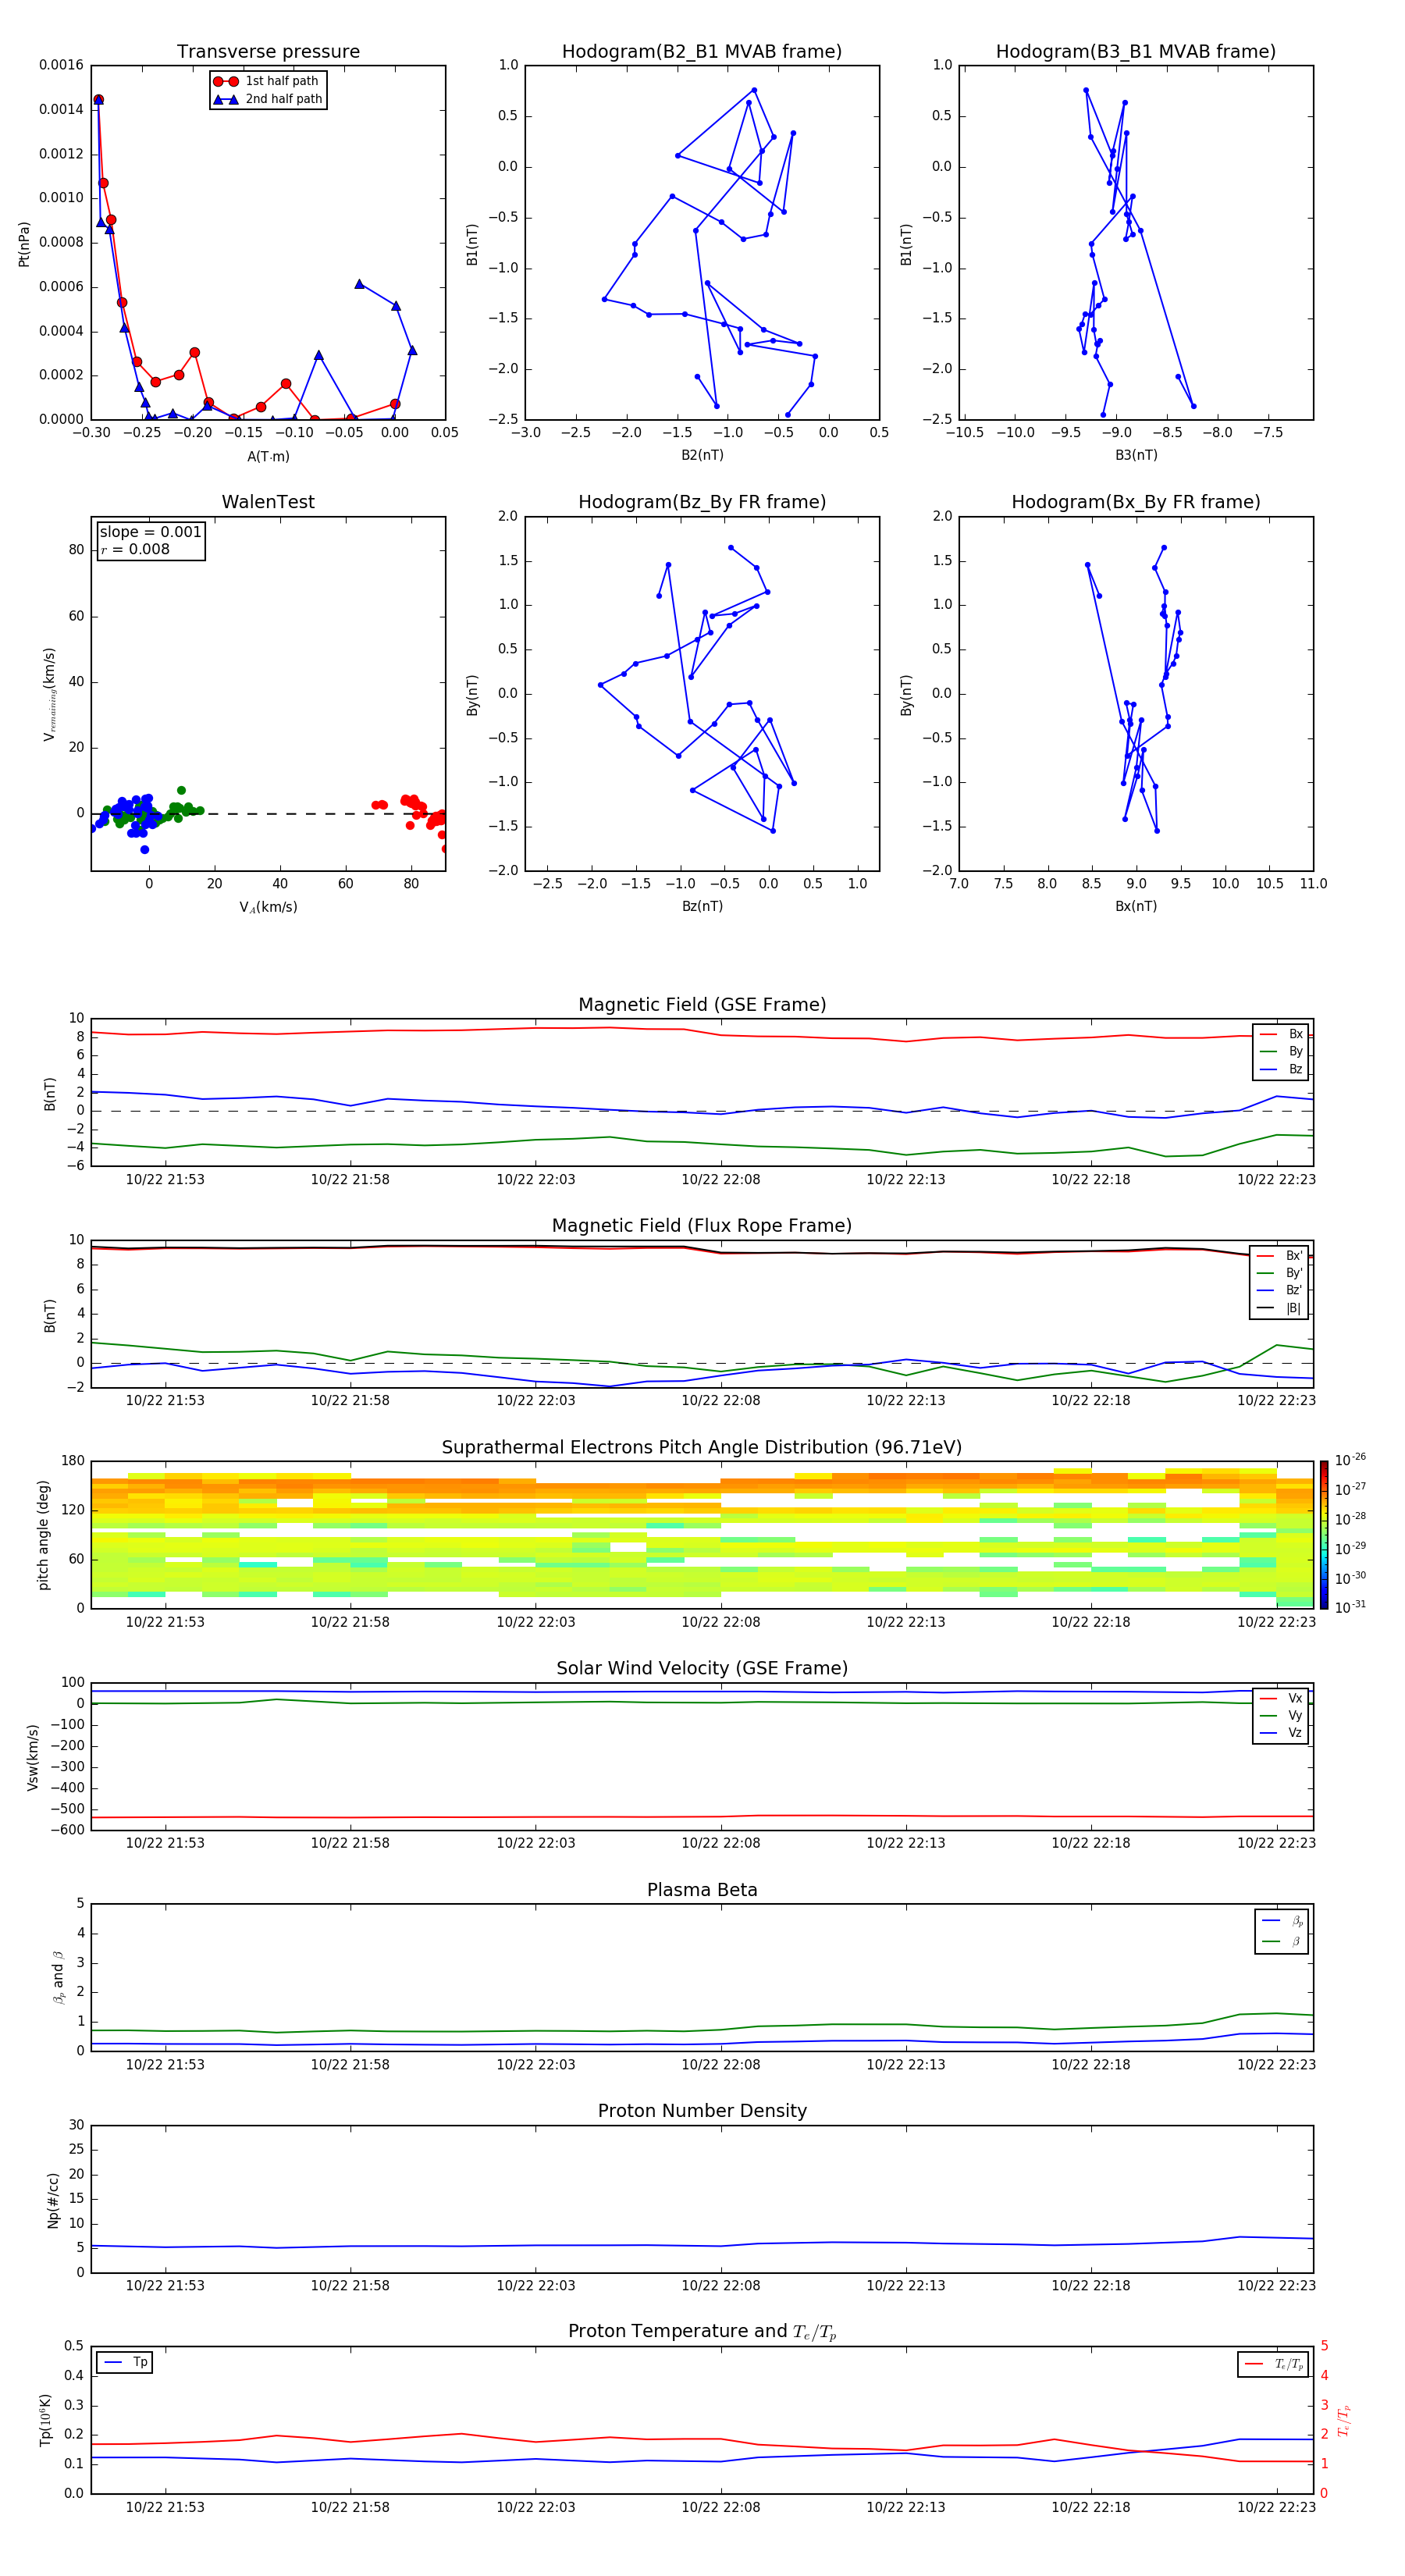1405x2576 pixels.
Task: Click 'Magnetic Field (Flux Rope Frame)' title
Action: click(x=702, y=1226)
